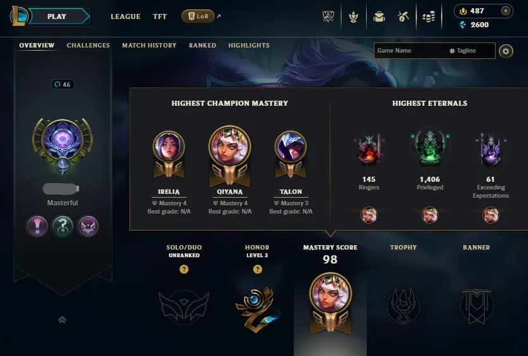Click the plus icon to buy RP

pos(505,11)
